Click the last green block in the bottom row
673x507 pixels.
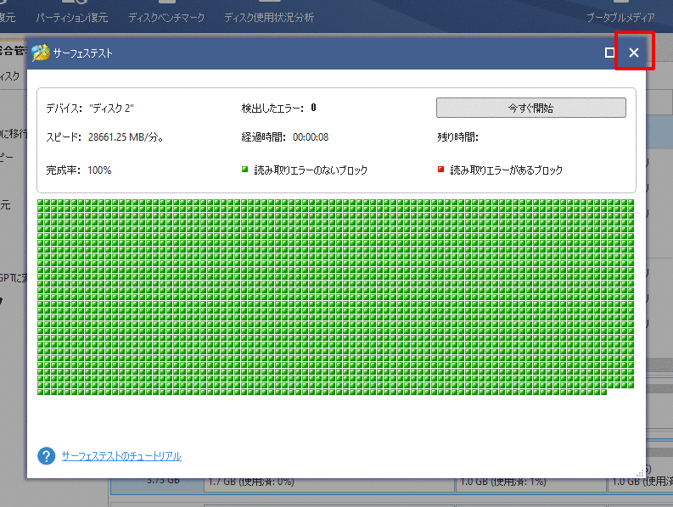[603, 391]
